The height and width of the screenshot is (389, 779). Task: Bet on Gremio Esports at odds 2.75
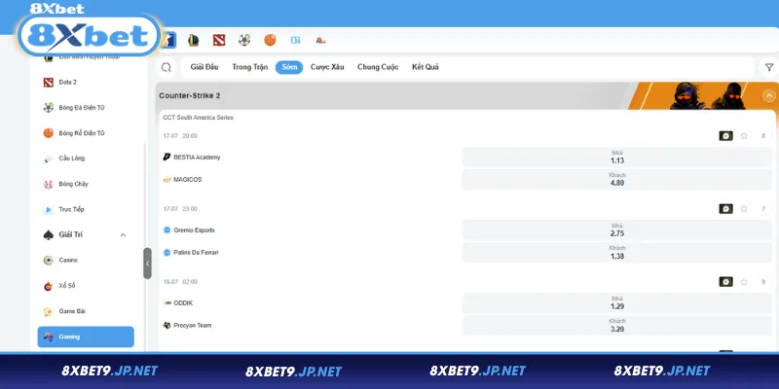click(x=617, y=230)
